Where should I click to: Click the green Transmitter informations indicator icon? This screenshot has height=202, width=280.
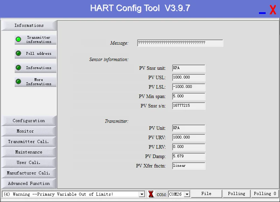pos(18,39)
